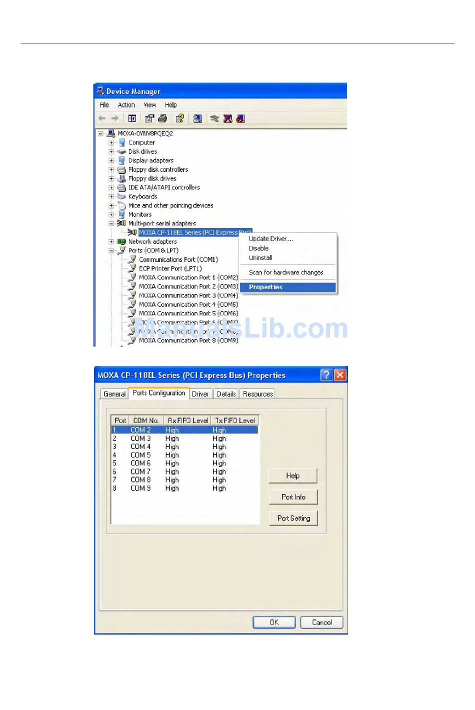Click the Help question-mark toolbar icon
The height and width of the screenshot is (710, 475).
(x=179, y=118)
